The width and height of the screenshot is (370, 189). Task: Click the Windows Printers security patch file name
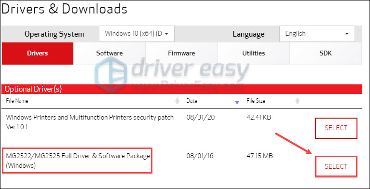tap(90, 122)
